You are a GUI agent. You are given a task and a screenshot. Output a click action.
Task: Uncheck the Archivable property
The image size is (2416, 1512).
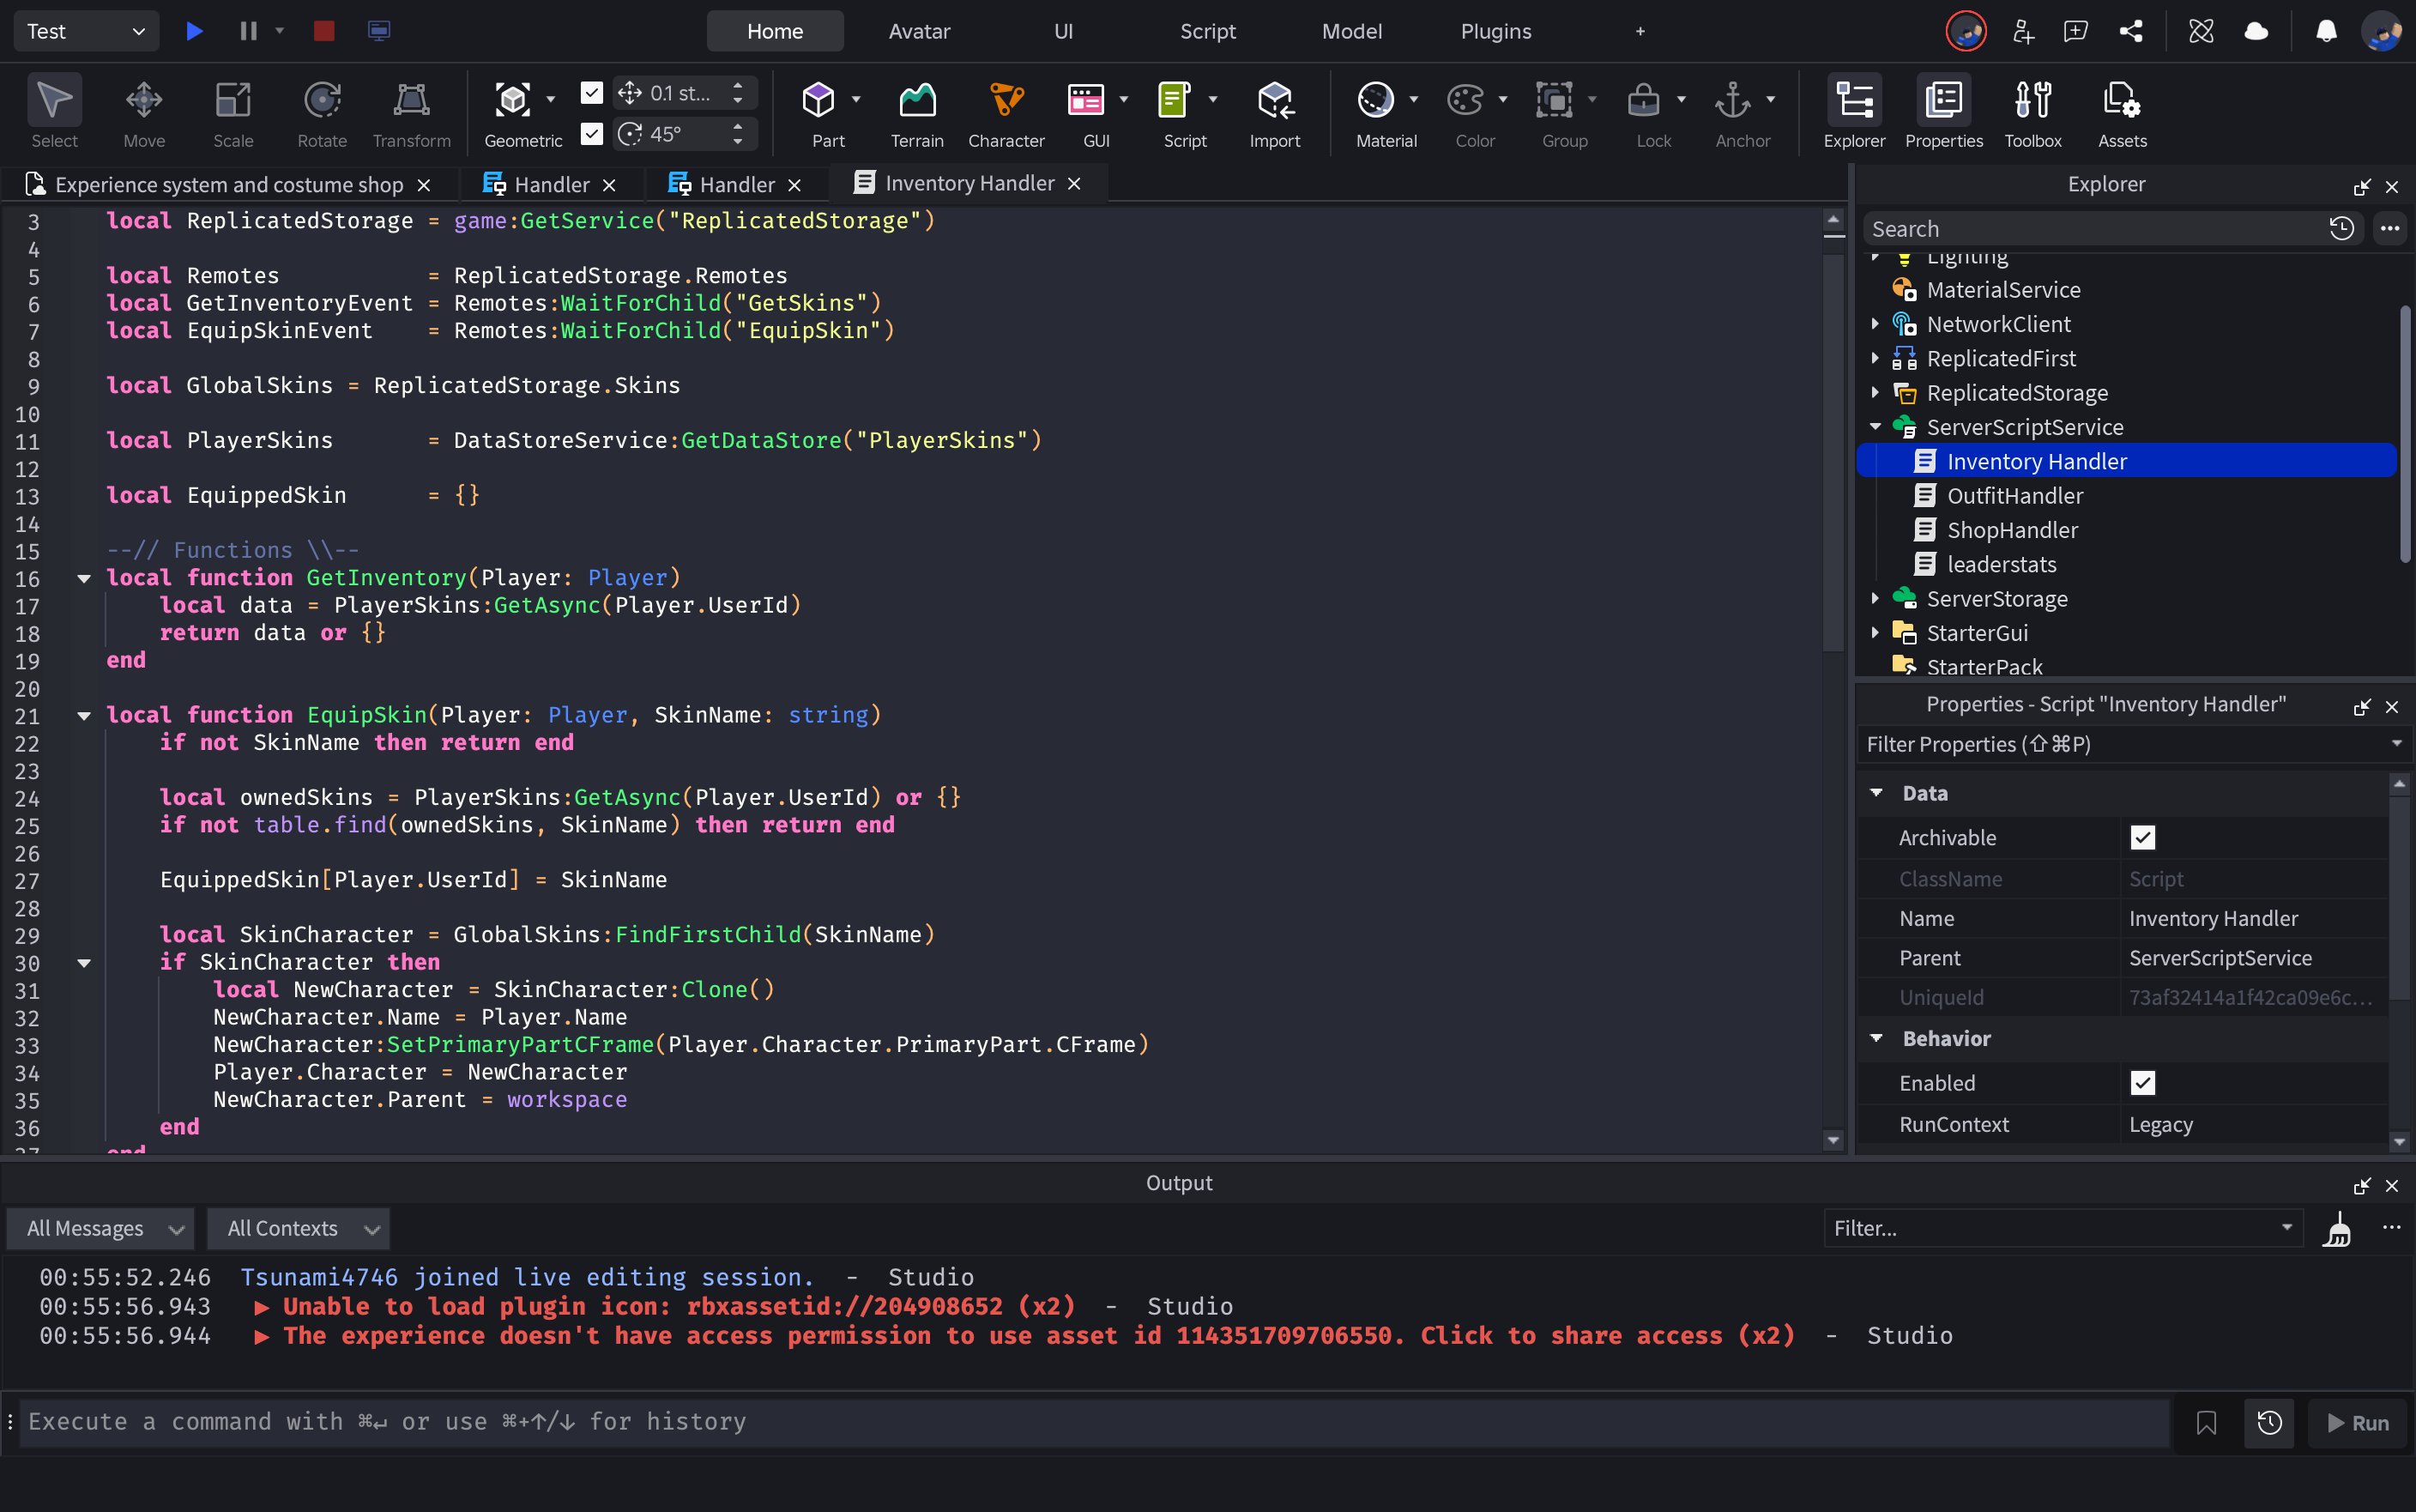(2142, 838)
